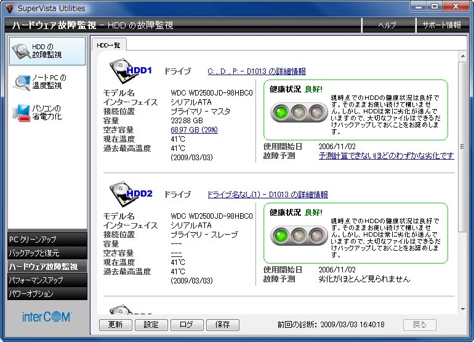Click HDD1 model WDC WD2500JD-98HBC0 text
474x342 pixels.
pyautogui.click(x=212, y=93)
